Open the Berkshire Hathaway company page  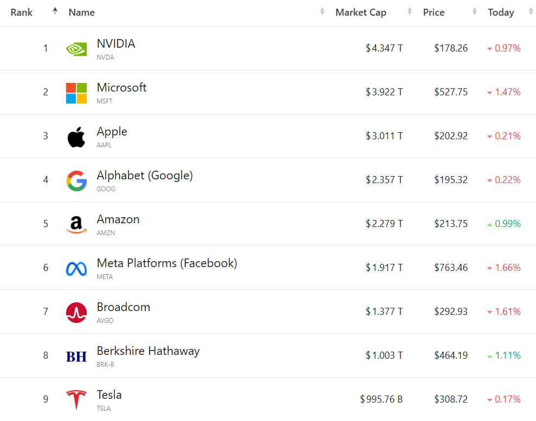(148, 351)
